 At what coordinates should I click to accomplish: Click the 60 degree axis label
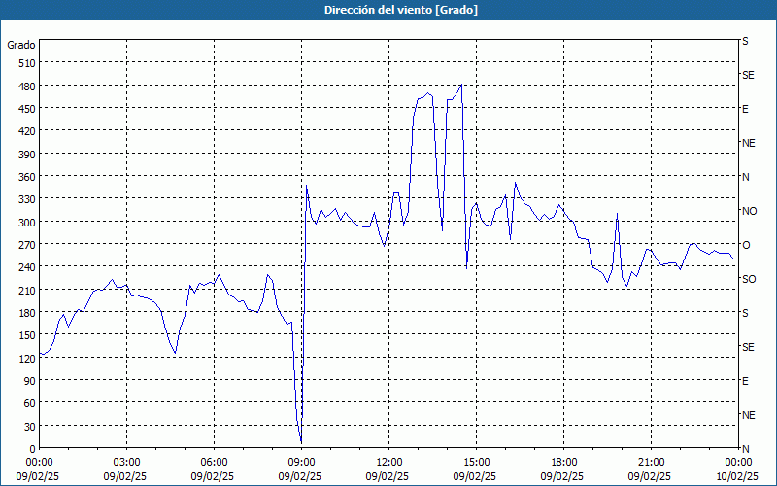pos(30,403)
